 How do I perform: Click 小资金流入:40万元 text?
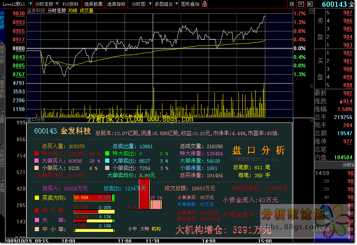coord(250,200)
